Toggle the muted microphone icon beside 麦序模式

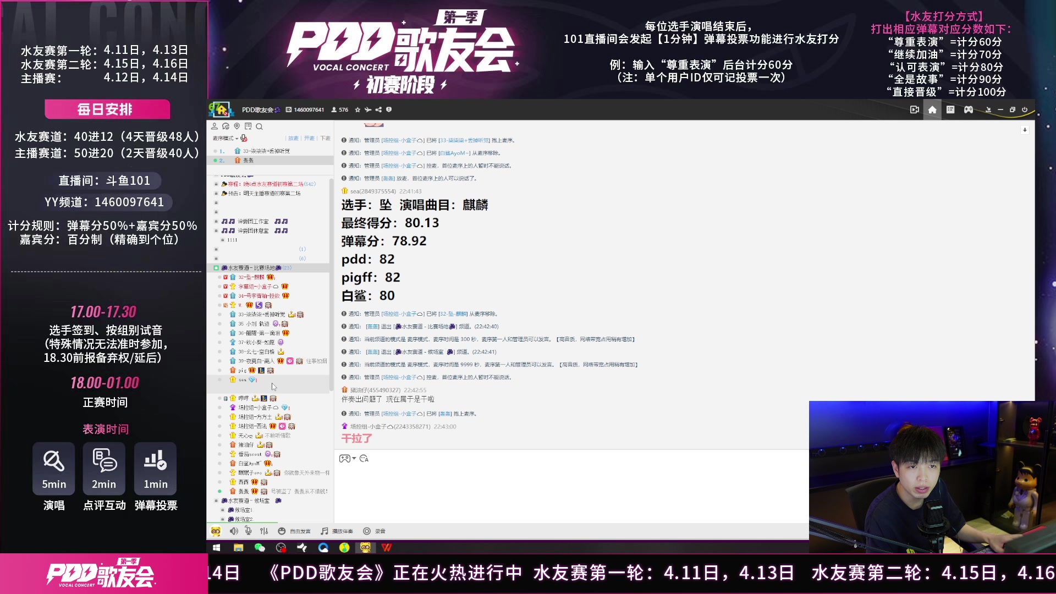[x=244, y=139]
